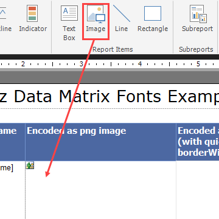Add a Subreport to the report
Viewport: 219px width, 219px height.
[197, 18]
